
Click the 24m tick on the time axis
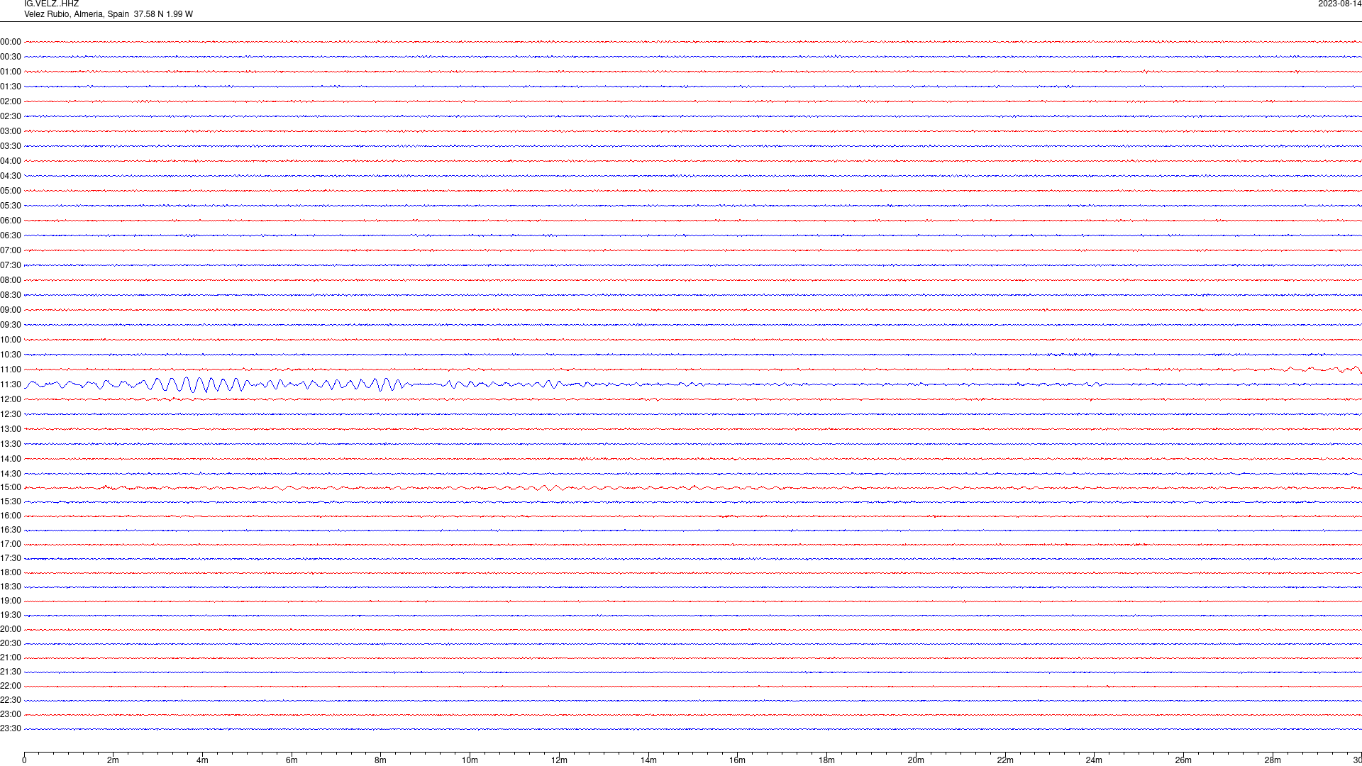(1094, 760)
